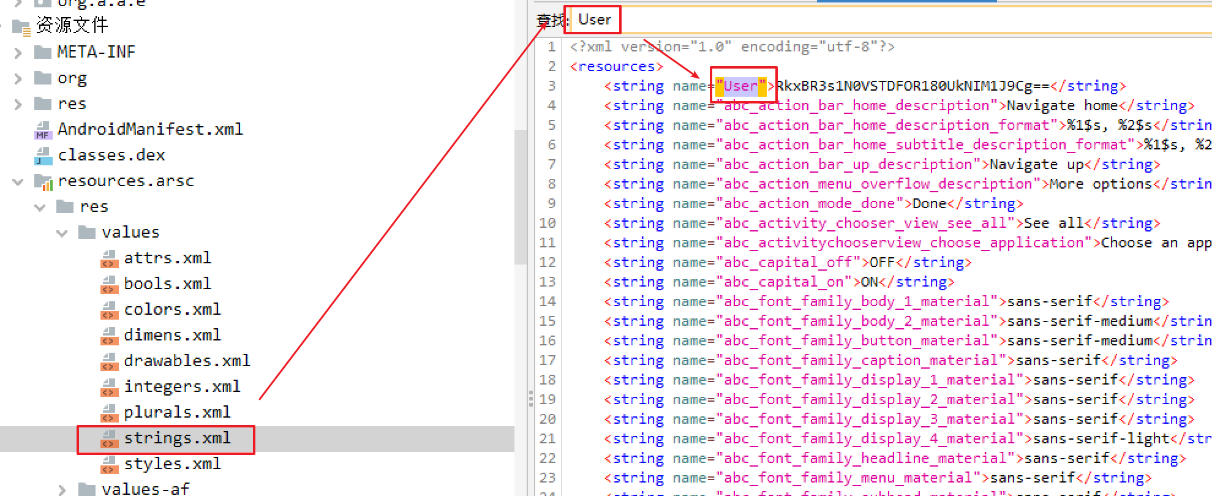Image resolution: width=1212 pixels, height=496 pixels.
Task: Click the attrs.xml file icon
Action: coord(109,258)
